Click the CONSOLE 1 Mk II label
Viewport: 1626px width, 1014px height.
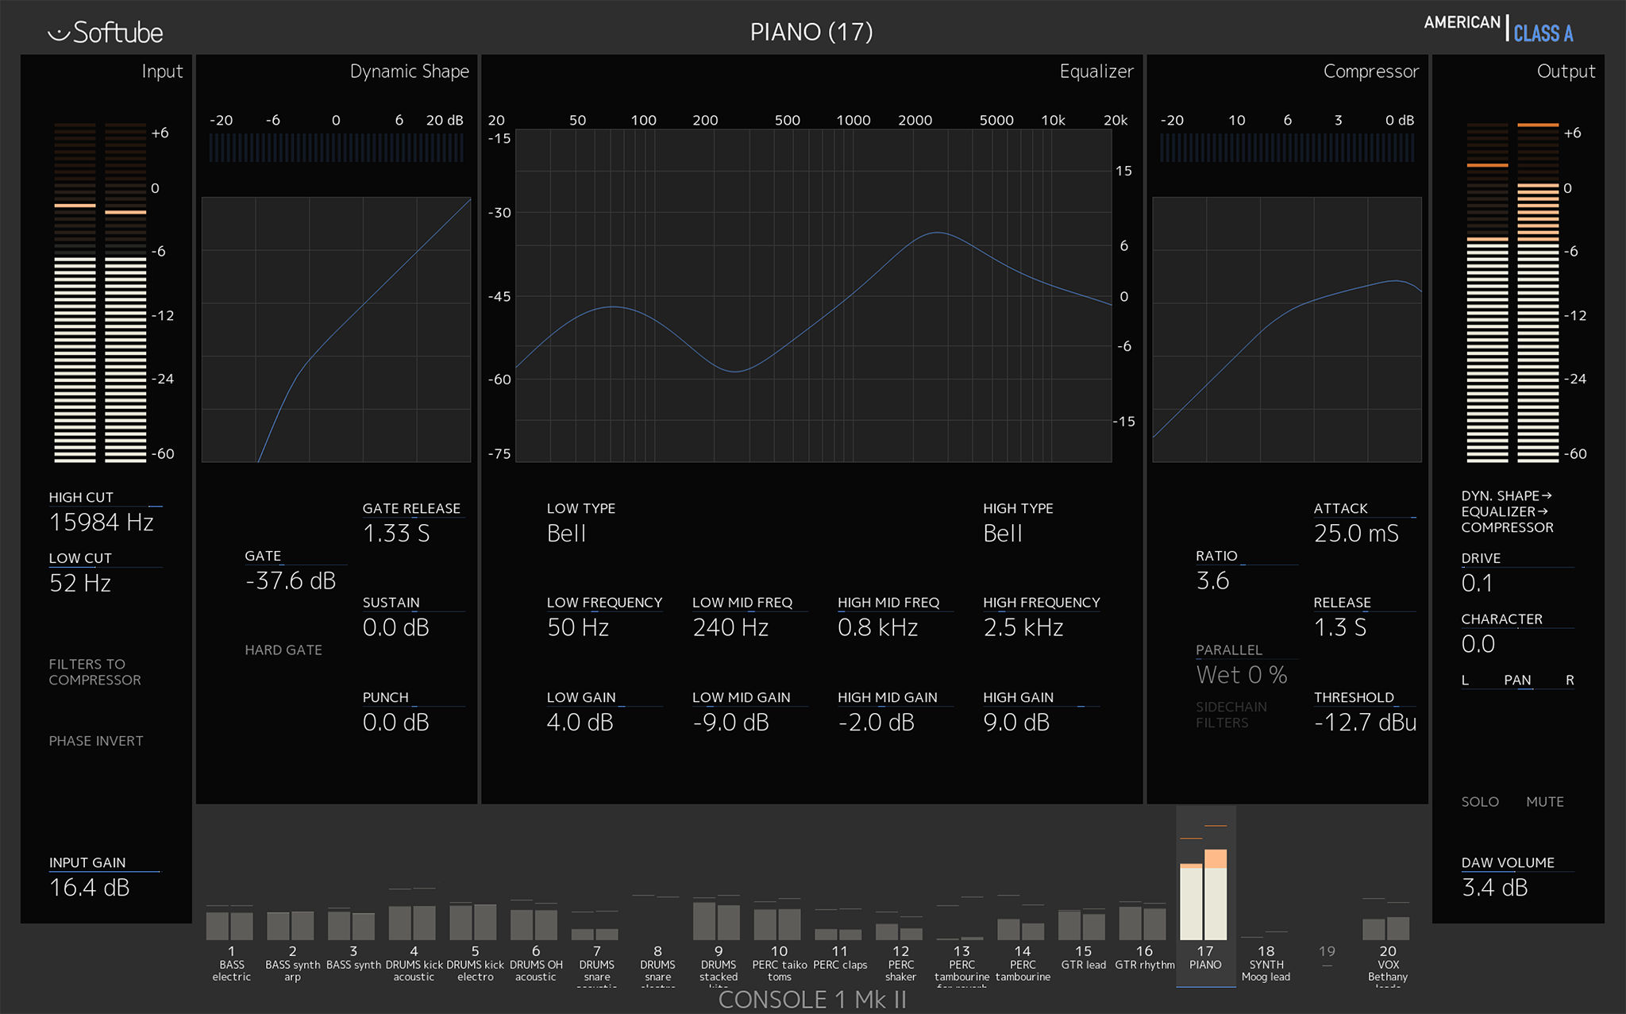pyautogui.click(x=812, y=999)
